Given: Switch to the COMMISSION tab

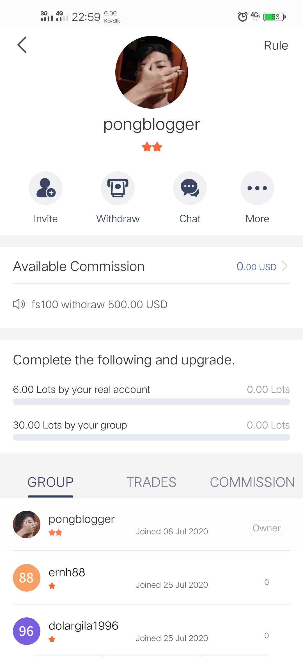Looking at the screenshot, I should coord(252,482).
